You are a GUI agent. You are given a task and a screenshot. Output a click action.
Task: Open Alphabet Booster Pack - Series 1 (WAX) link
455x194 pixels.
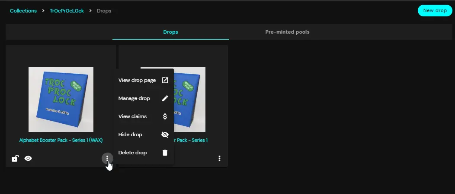click(x=61, y=140)
